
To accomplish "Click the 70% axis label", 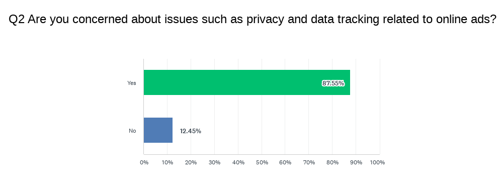I will 309,162.
